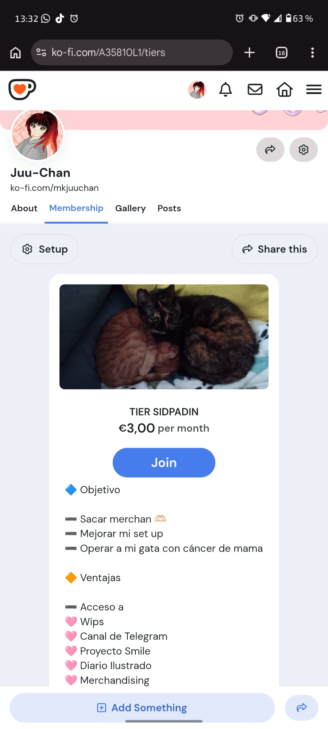The width and height of the screenshot is (328, 729).
Task: Open profile settings gear
Action: tap(304, 149)
